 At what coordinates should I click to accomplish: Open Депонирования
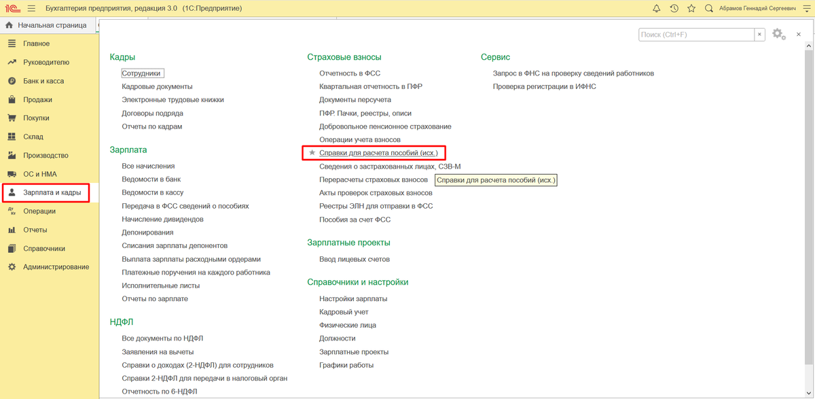pos(147,232)
